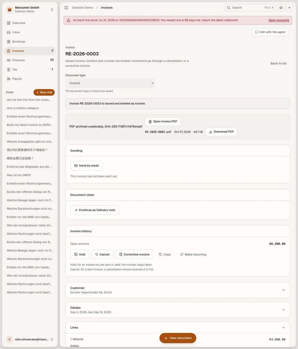The image size is (298, 349).
Task: Click Make recurring for this invoice
Action: click(193, 255)
